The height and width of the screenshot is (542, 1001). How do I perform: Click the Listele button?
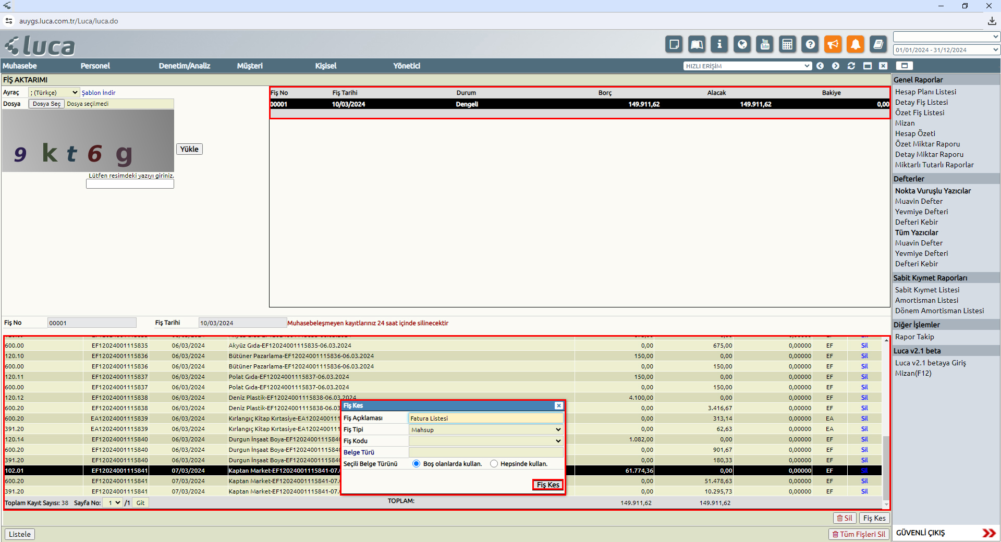click(x=20, y=534)
